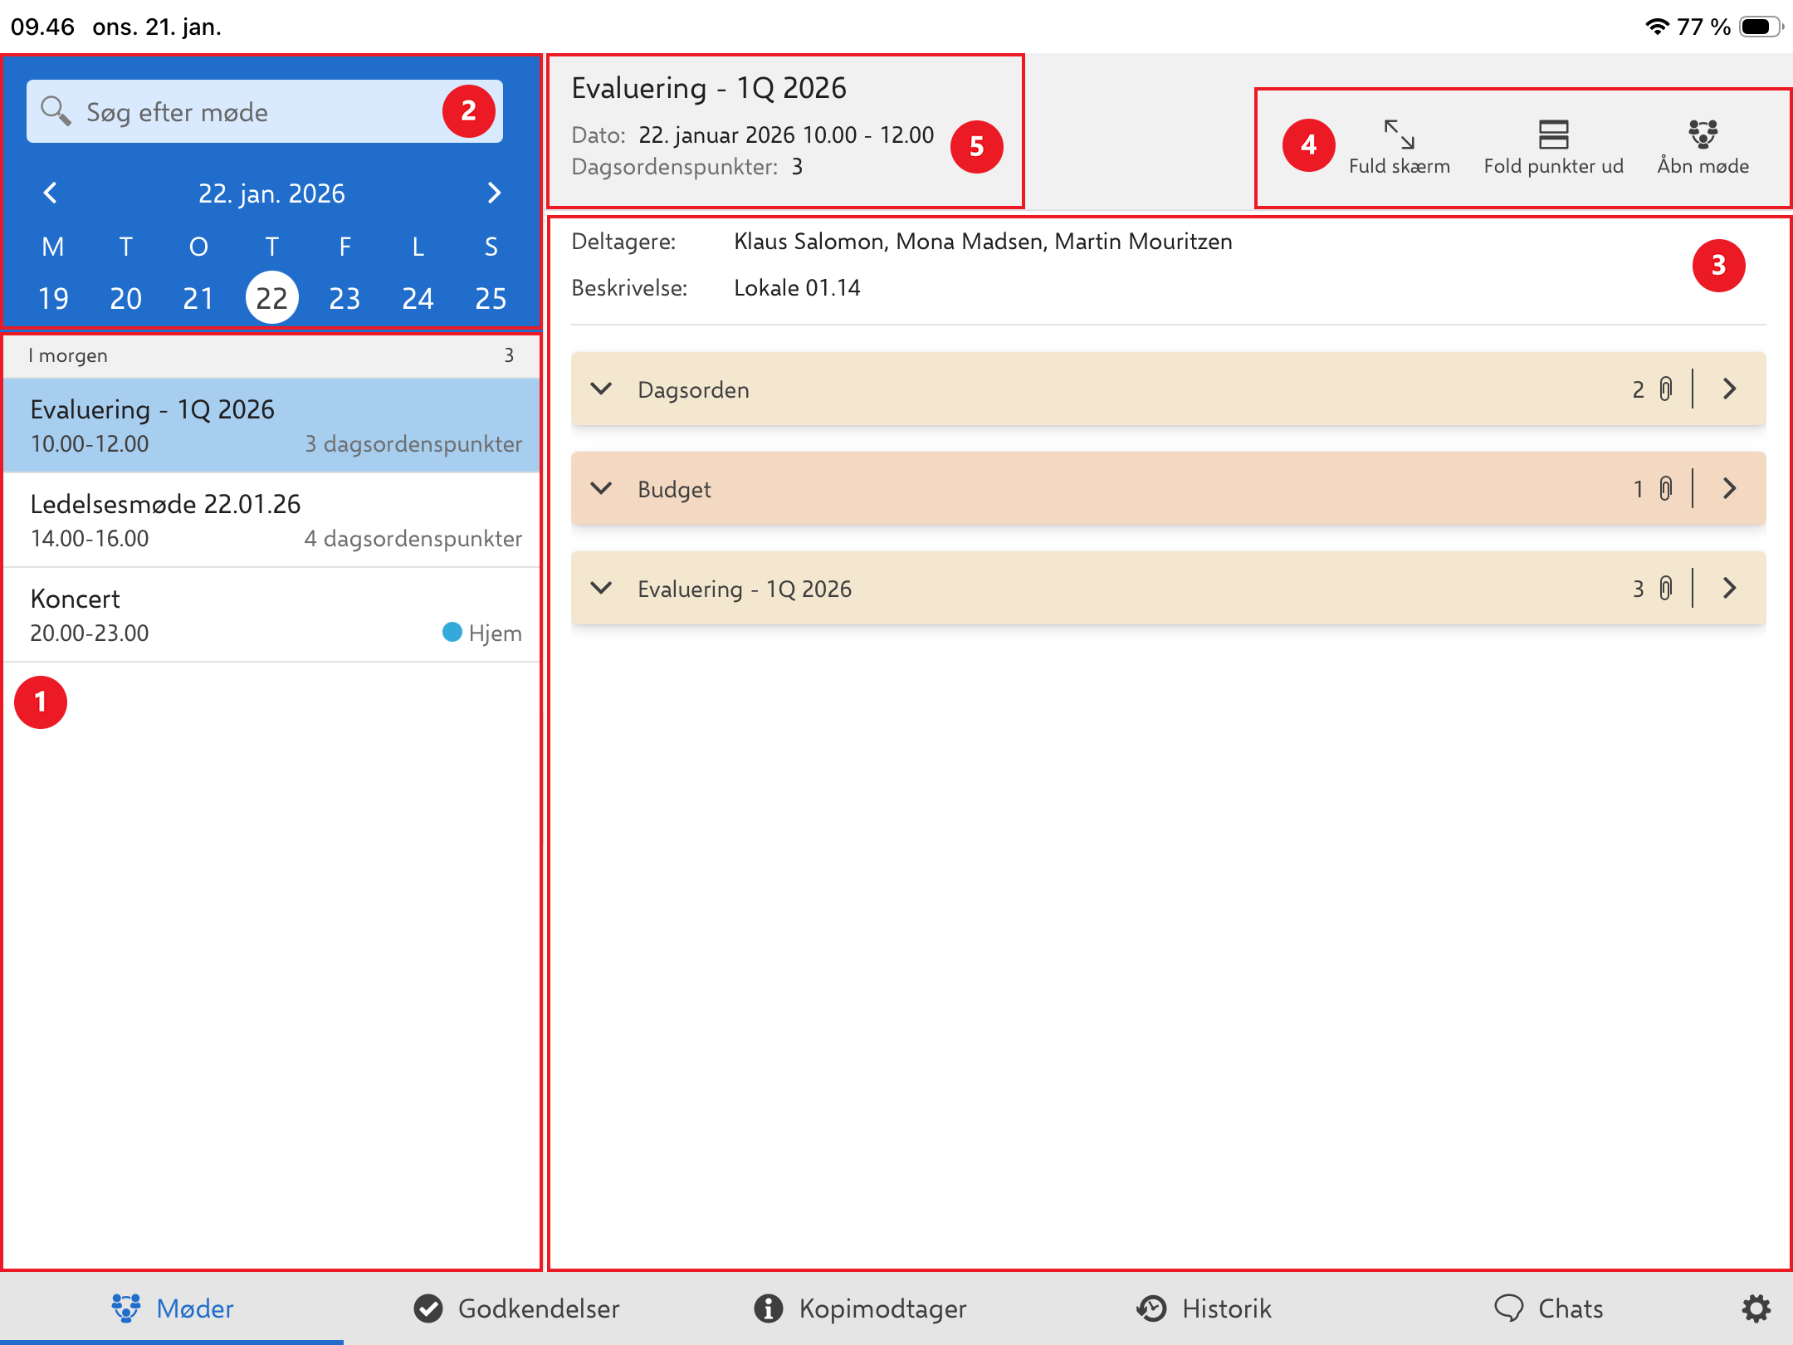The width and height of the screenshot is (1793, 1345).
Task: Open settings with the gear icon
Action: coord(1756,1308)
